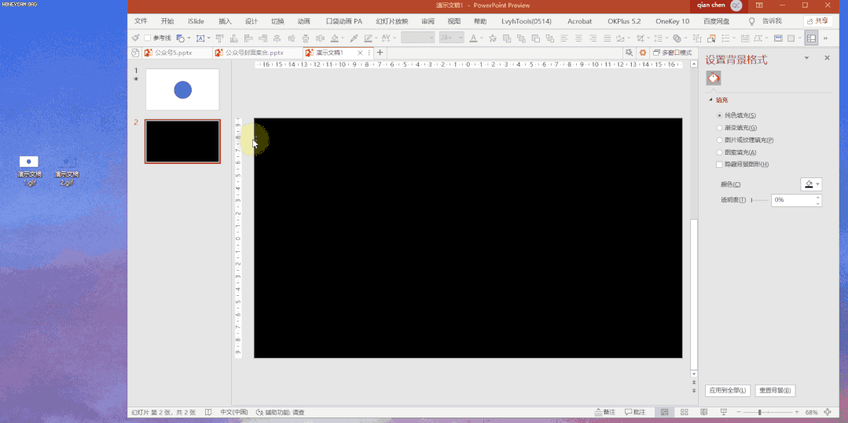Open the font size dropdown
The image size is (848, 423).
[x=461, y=38]
